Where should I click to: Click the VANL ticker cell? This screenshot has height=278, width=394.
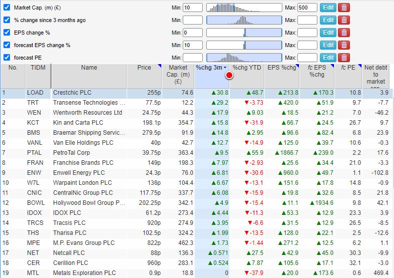coord(35,143)
